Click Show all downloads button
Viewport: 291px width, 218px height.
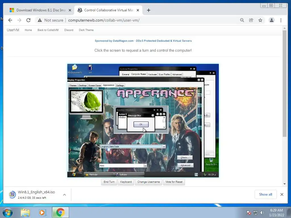[x=266, y=194]
